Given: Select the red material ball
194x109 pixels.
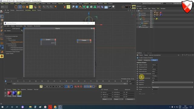Looking at the screenshot, I should 9,93.
